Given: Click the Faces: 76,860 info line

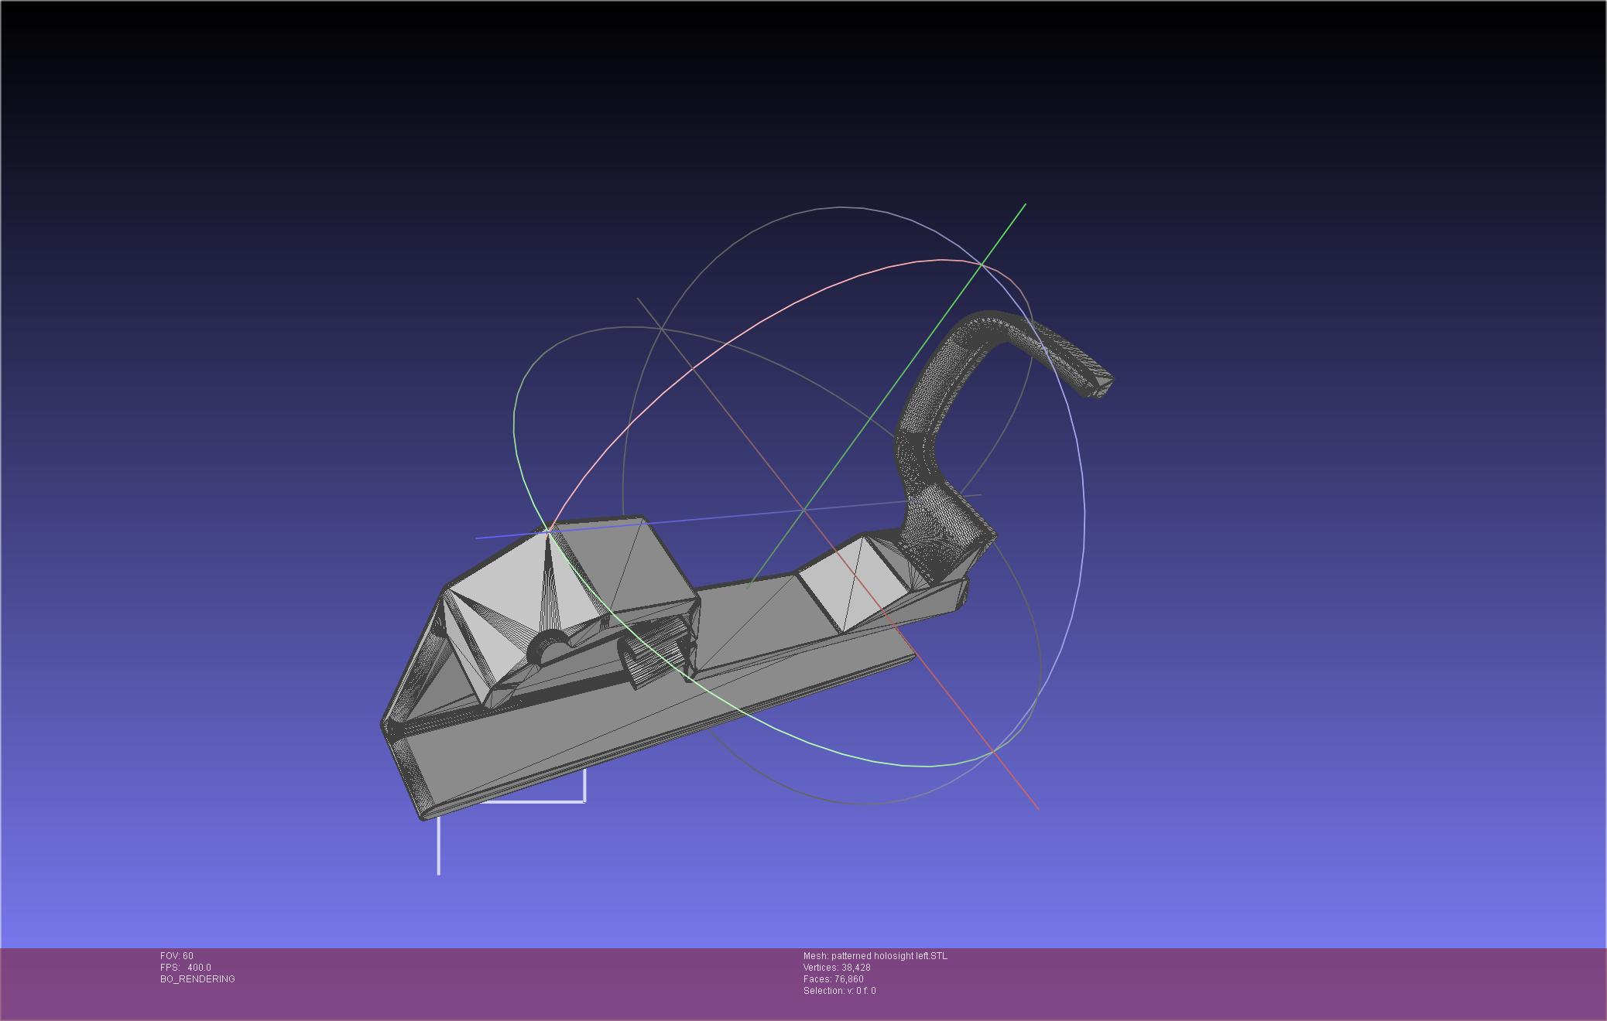Looking at the screenshot, I should [833, 979].
